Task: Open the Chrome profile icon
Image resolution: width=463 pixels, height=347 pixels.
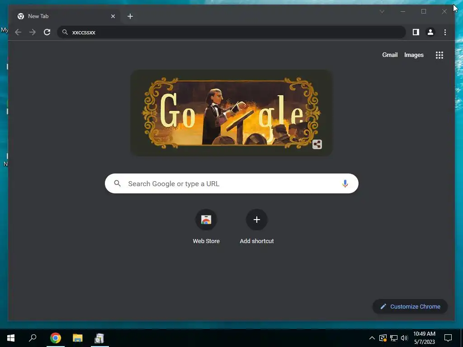Action: (430, 32)
